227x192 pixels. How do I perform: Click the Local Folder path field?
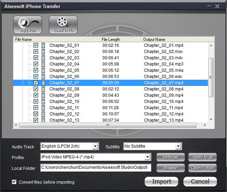[96, 167]
